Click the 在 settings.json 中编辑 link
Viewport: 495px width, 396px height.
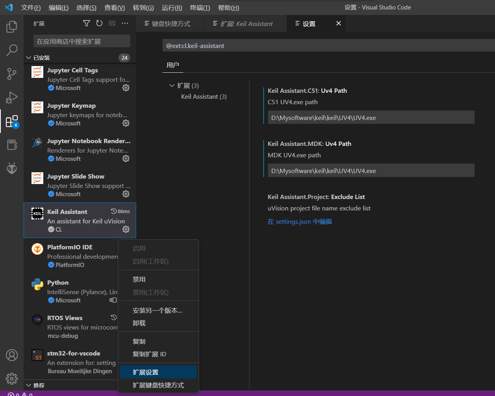(300, 222)
